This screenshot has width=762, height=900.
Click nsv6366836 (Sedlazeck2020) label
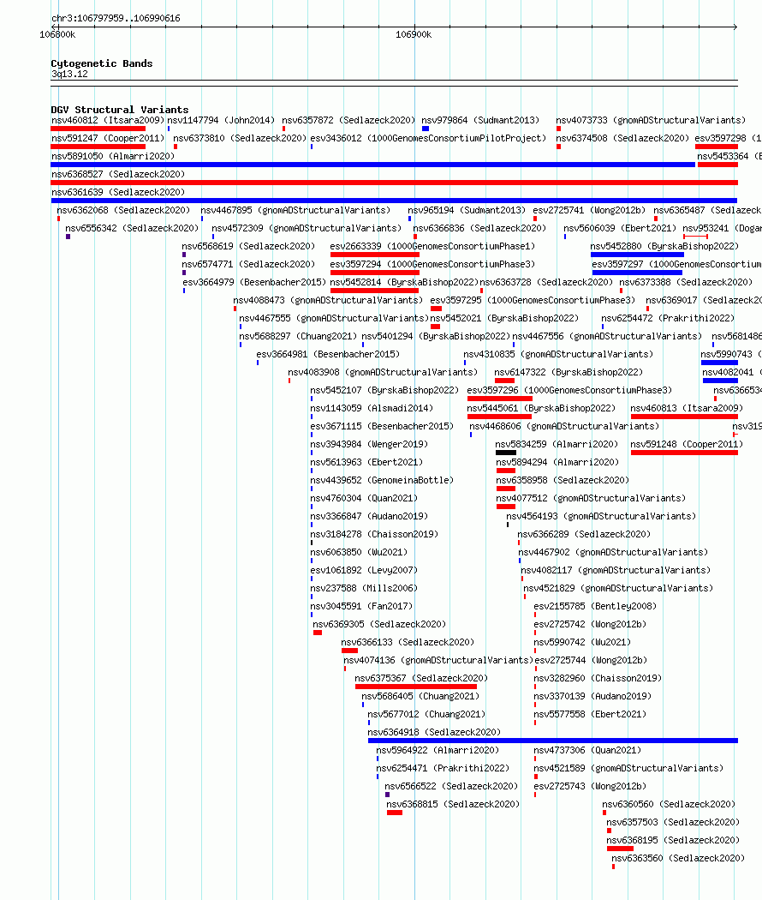(480, 229)
